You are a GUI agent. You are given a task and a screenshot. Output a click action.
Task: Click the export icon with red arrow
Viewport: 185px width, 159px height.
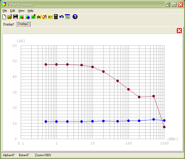pyautogui.click(x=22, y=17)
